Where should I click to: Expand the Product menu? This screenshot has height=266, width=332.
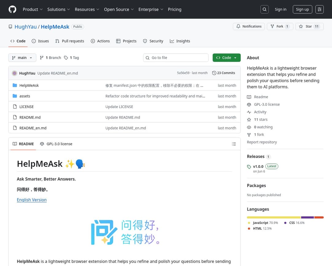click(x=33, y=9)
